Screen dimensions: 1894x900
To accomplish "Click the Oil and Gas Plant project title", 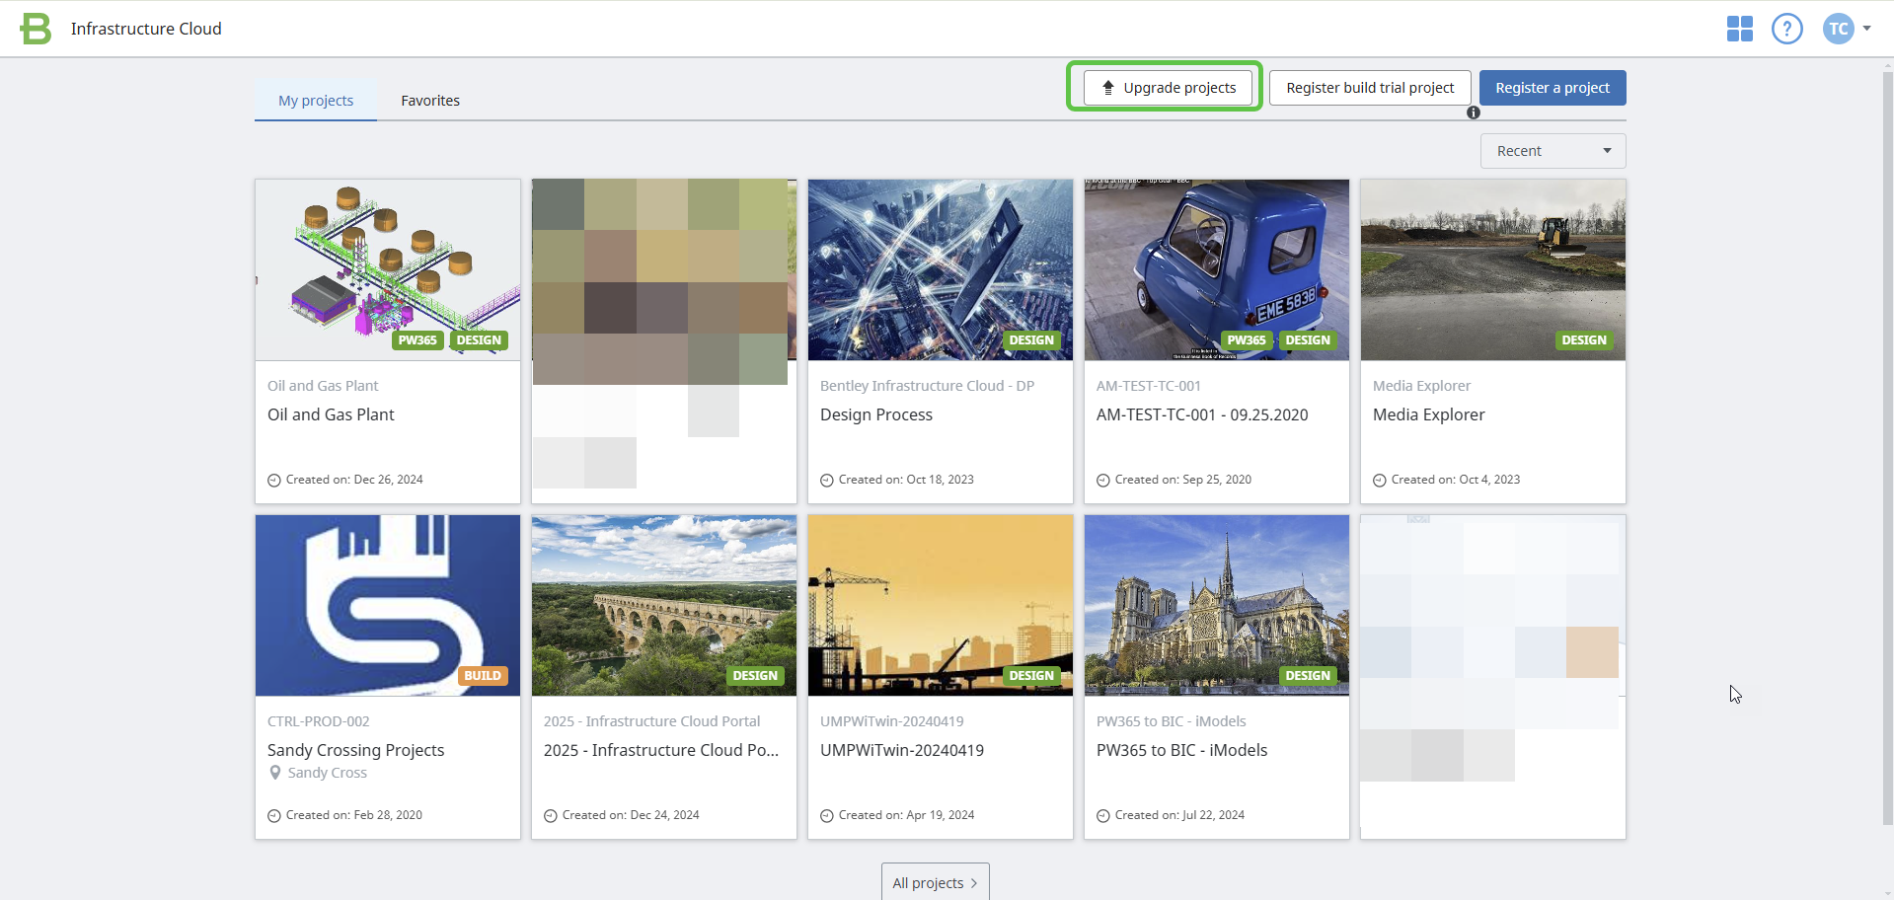I will (x=331, y=415).
